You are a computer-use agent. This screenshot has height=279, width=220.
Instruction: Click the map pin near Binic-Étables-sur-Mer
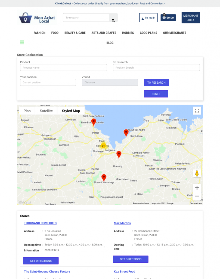94,123
